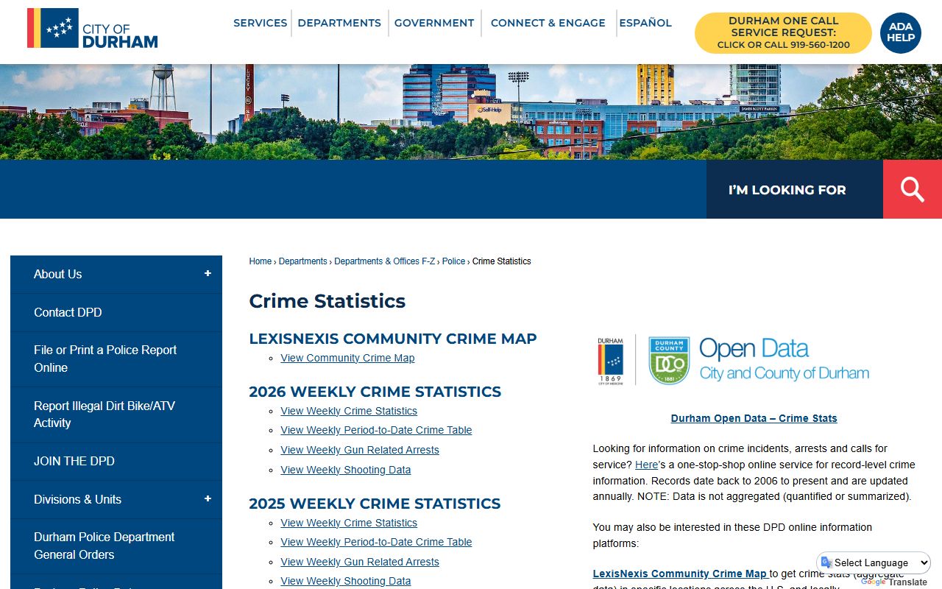This screenshot has height=589, width=942.
Task: Click the Durham Open Data logo image
Action: tap(733, 360)
